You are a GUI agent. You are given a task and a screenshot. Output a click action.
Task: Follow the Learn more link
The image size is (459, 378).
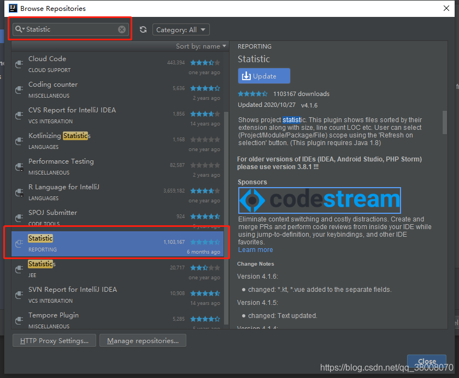255,250
